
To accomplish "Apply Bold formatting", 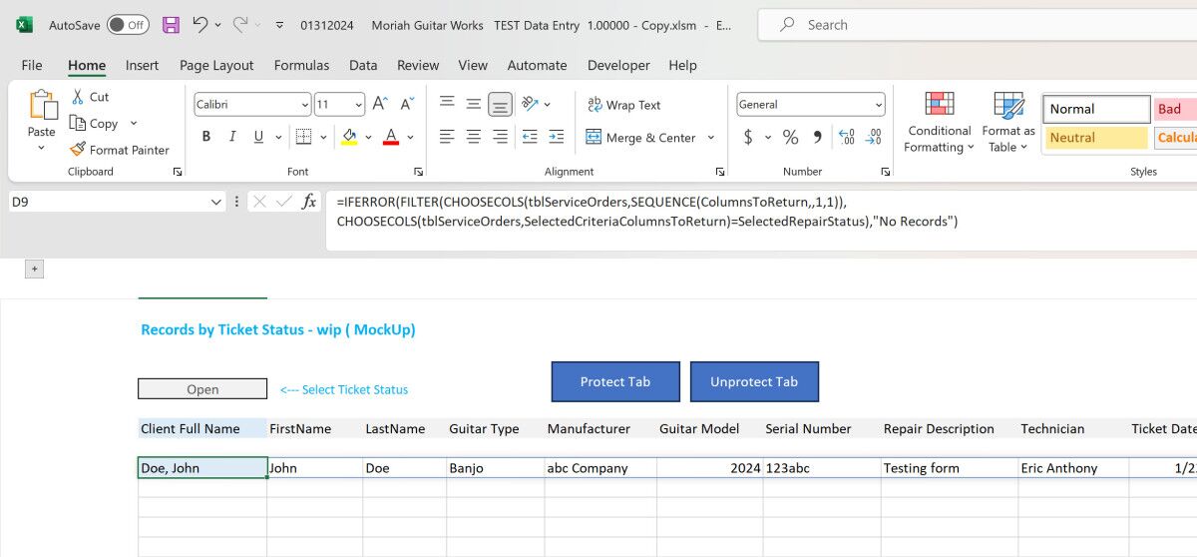I will click(206, 137).
